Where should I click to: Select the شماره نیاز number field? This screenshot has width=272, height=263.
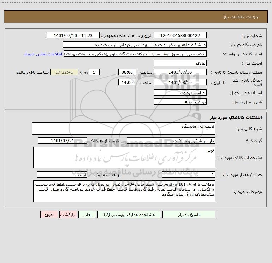[x=180, y=35]
